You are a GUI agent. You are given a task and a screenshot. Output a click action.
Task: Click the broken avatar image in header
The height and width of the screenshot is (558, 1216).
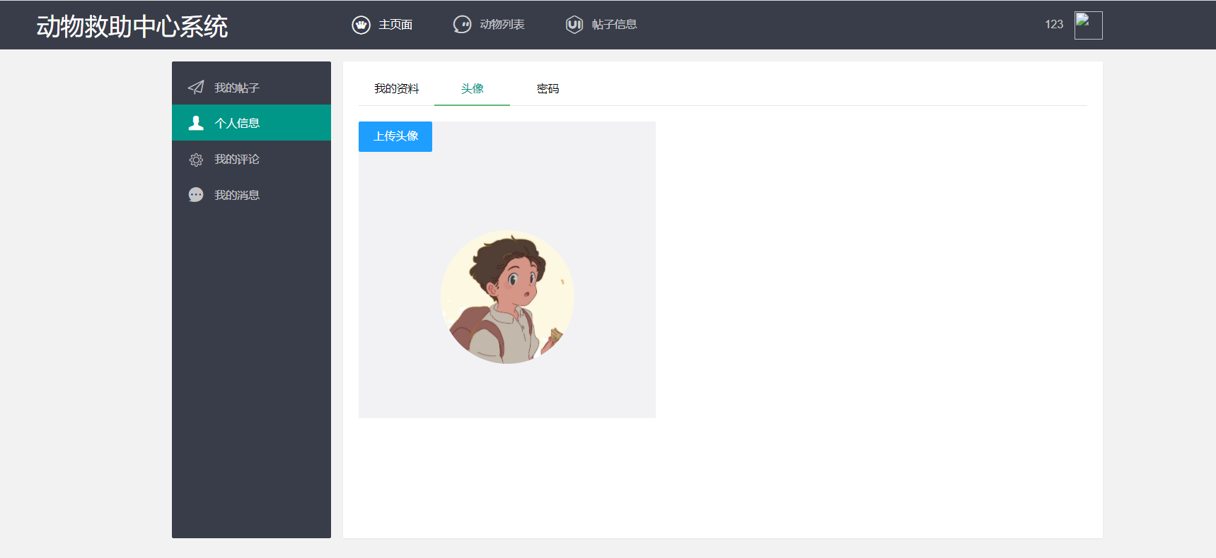click(x=1088, y=25)
